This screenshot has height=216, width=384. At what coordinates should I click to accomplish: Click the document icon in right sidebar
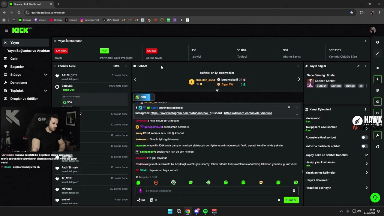tap(377, 91)
